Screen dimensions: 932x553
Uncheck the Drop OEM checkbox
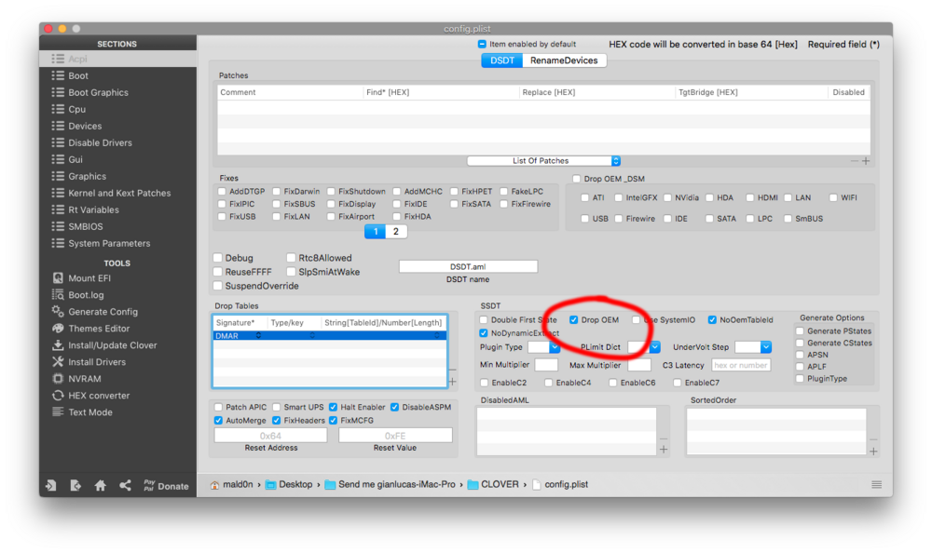click(x=574, y=319)
